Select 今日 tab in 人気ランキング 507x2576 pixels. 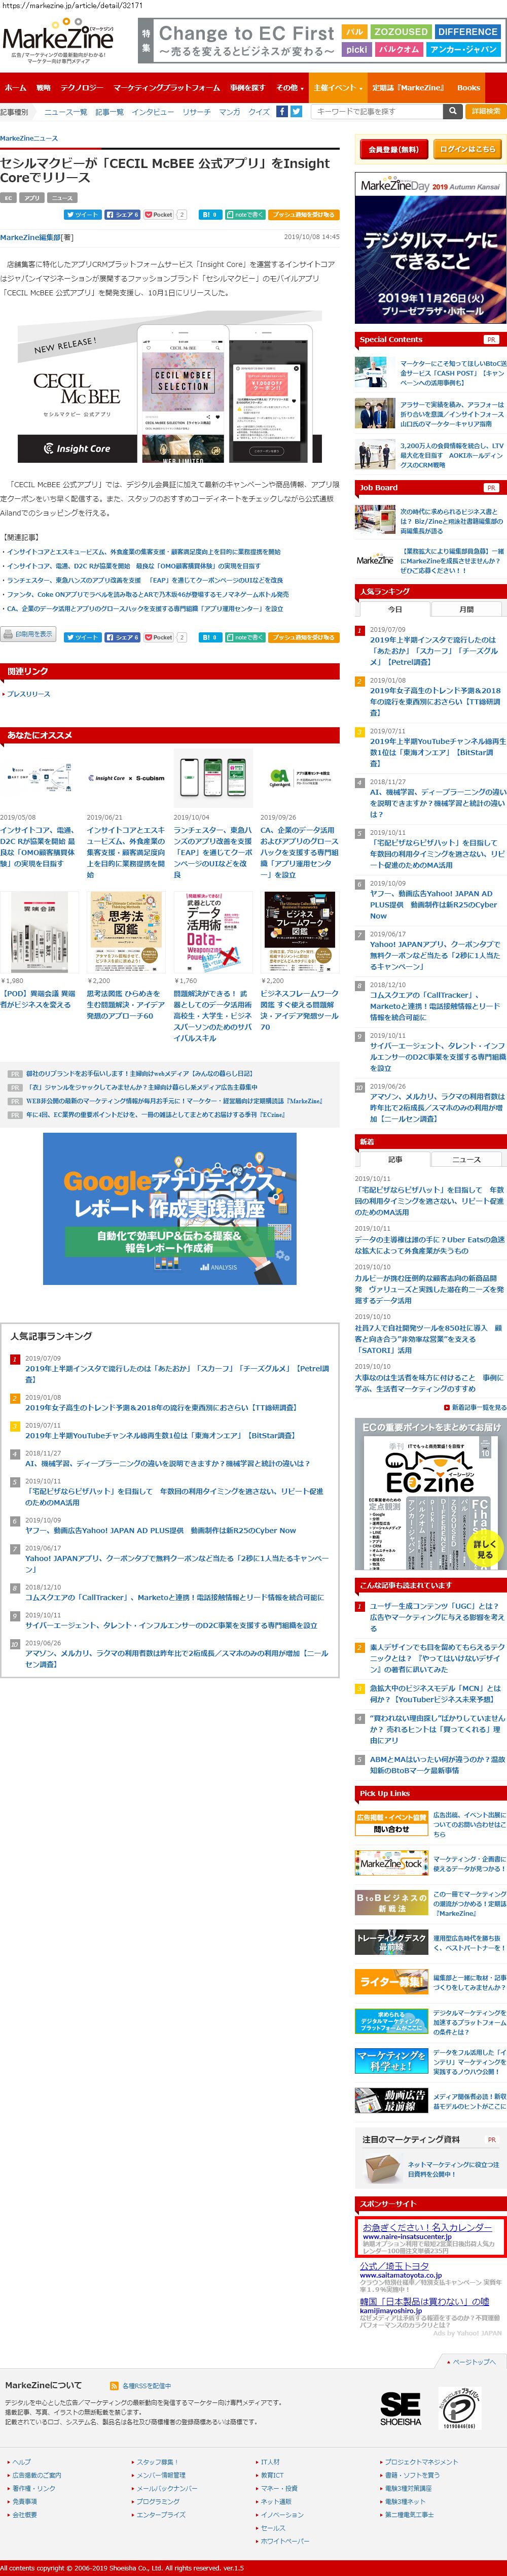[395, 609]
